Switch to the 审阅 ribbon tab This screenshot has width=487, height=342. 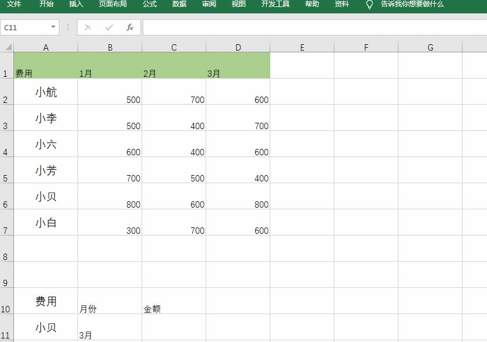208,5
